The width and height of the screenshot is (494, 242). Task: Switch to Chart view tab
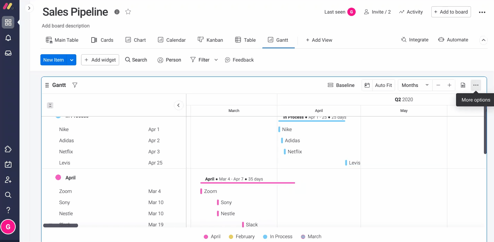click(x=136, y=40)
